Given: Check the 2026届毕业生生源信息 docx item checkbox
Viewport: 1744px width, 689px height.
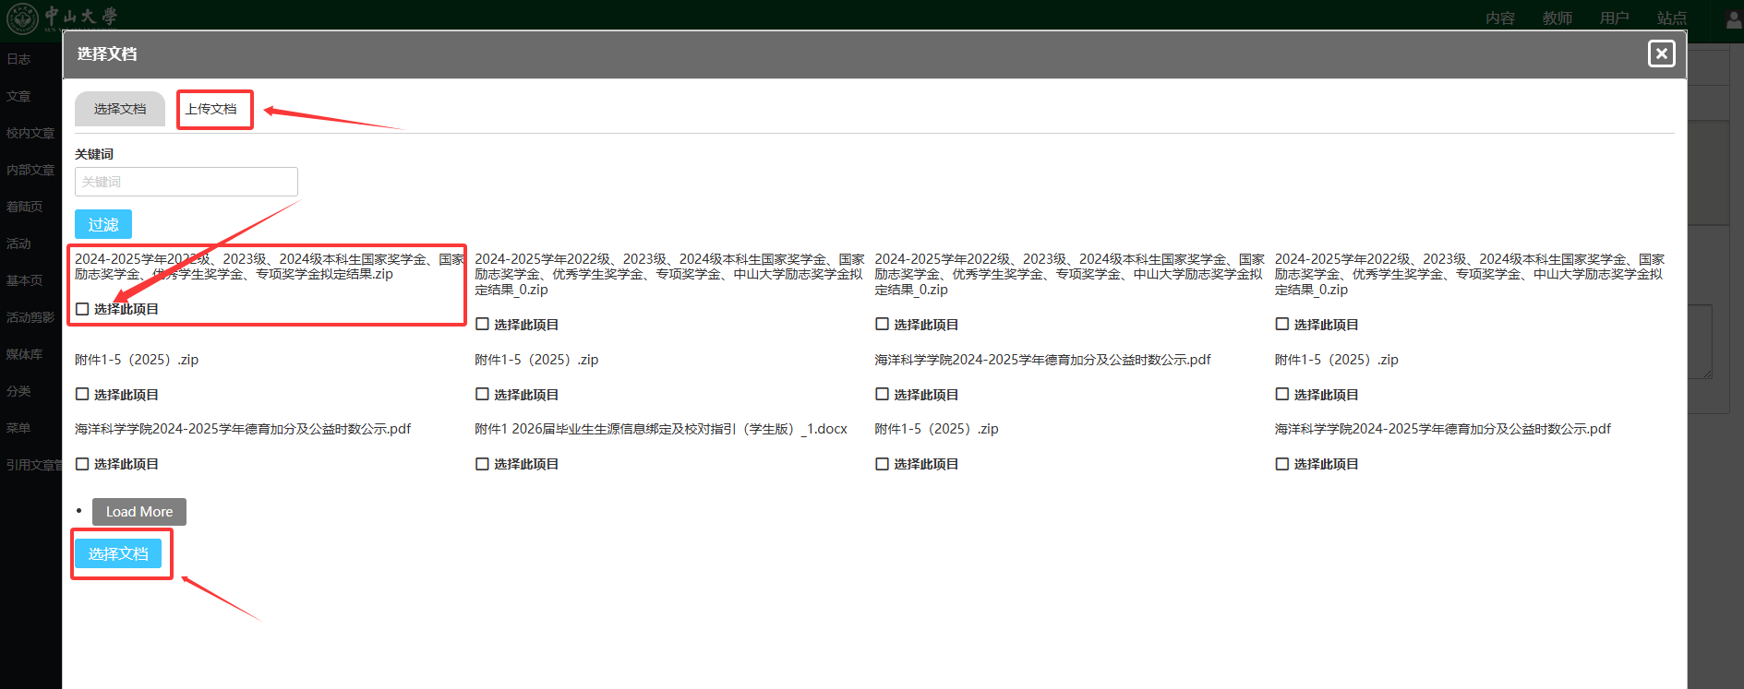Looking at the screenshot, I should [x=482, y=464].
